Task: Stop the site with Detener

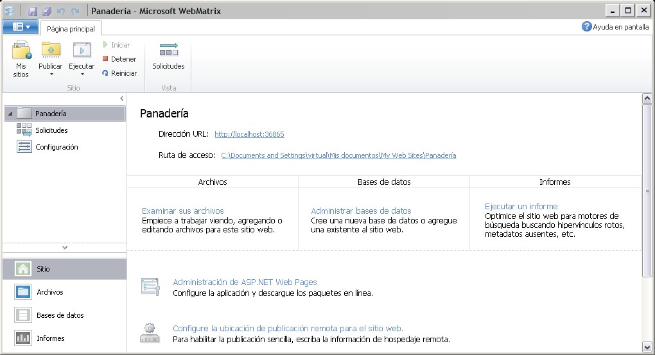Action: click(119, 59)
